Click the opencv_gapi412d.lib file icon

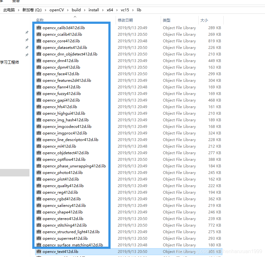pos(39,100)
